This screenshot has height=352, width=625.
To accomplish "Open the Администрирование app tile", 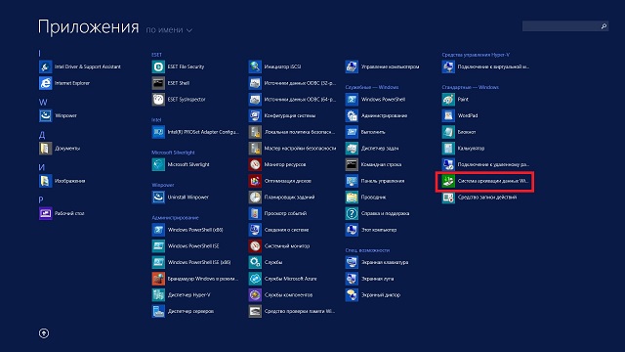I will [377, 115].
